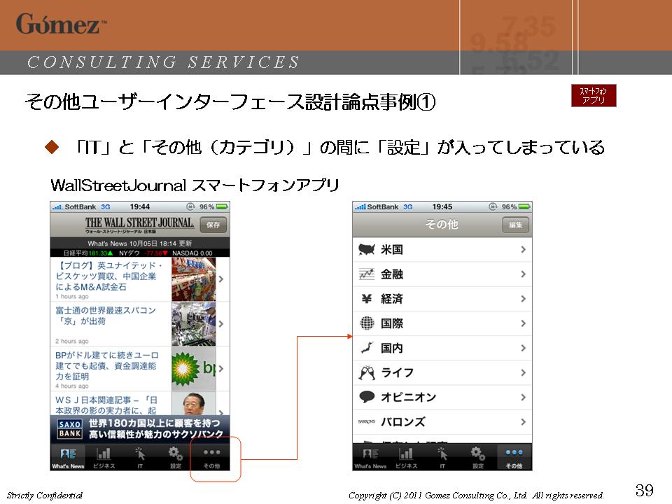Expand chevron on 国際 row
Screen dimensions: 672x504
click(x=524, y=323)
